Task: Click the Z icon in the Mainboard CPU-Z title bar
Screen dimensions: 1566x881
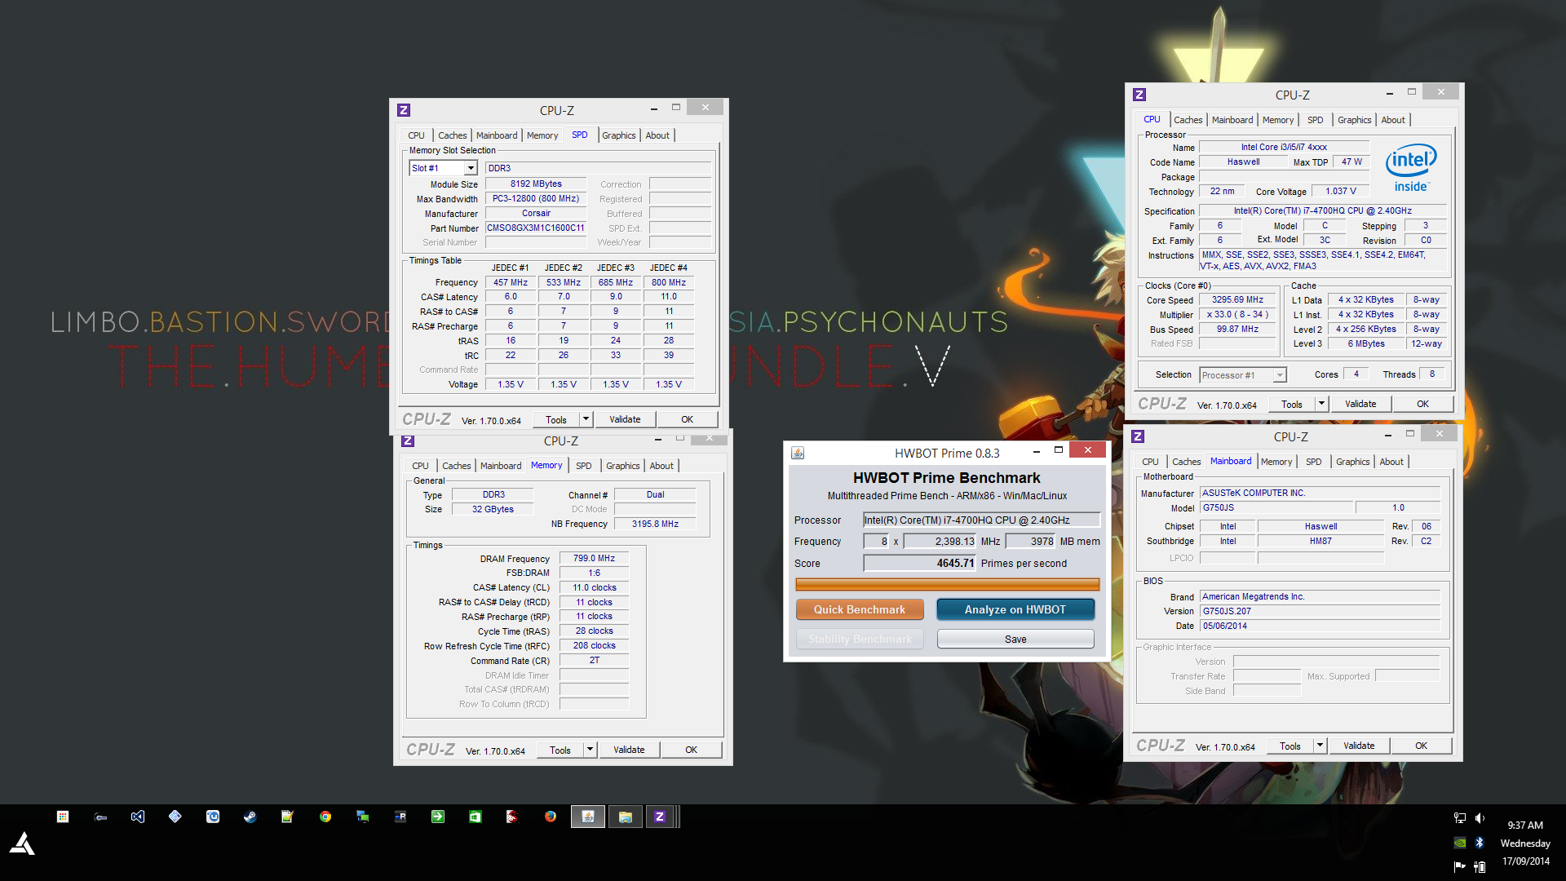Action: [x=1138, y=436]
